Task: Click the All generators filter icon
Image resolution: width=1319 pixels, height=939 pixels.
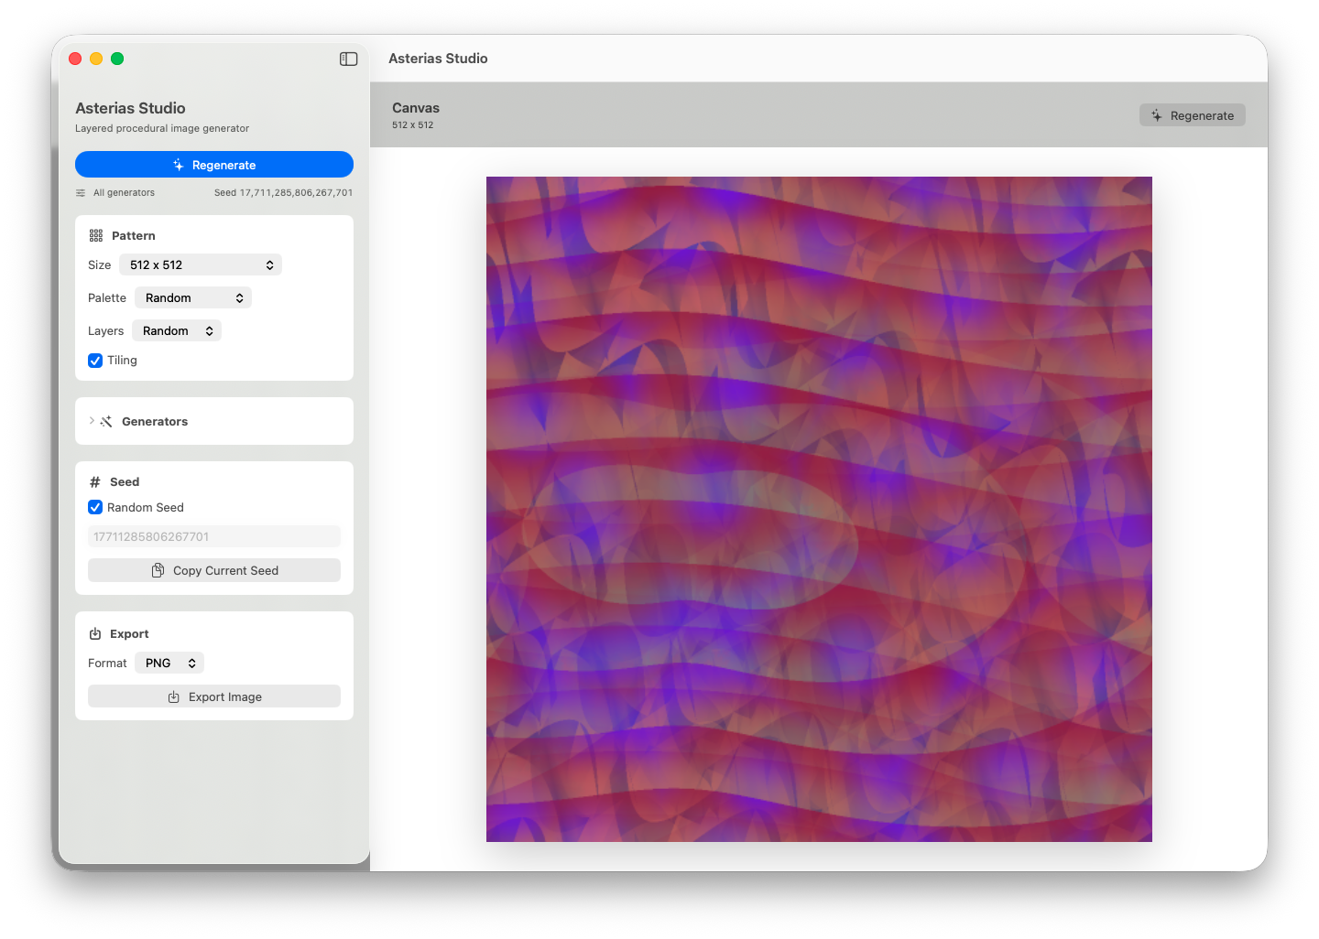Action: (x=81, y=193)
